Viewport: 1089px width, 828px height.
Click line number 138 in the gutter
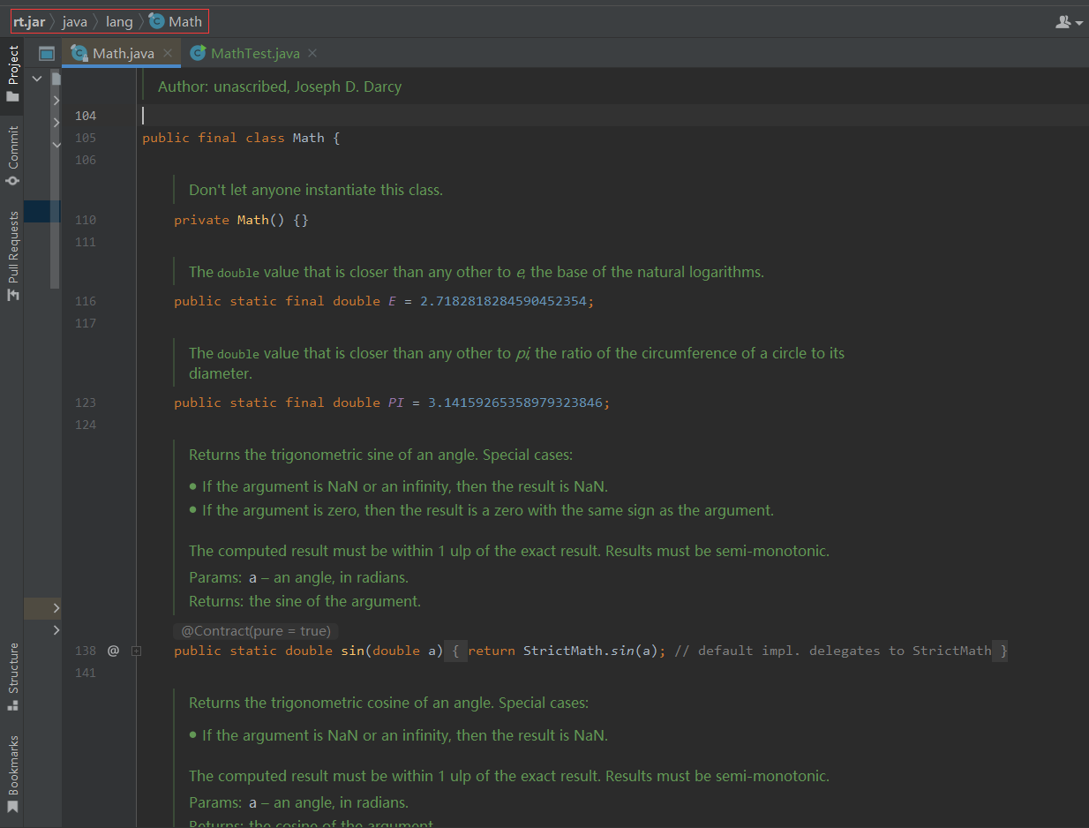[86, 651]
